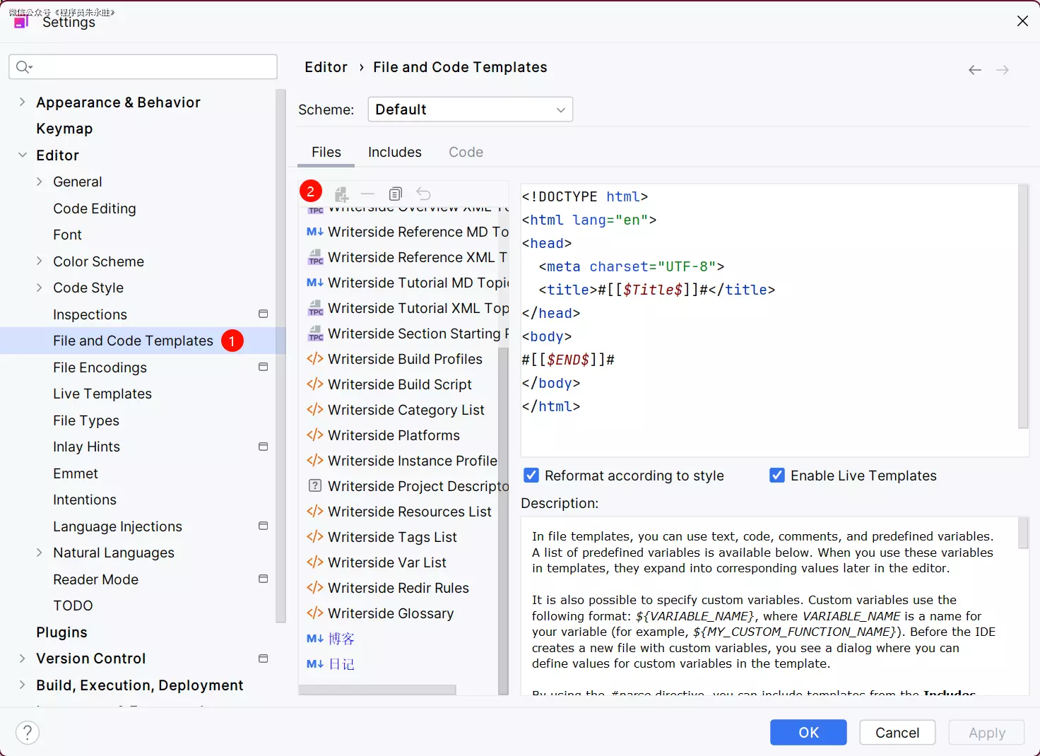
Task: Expand the Color Scheme node
Action: coord(40,261)
